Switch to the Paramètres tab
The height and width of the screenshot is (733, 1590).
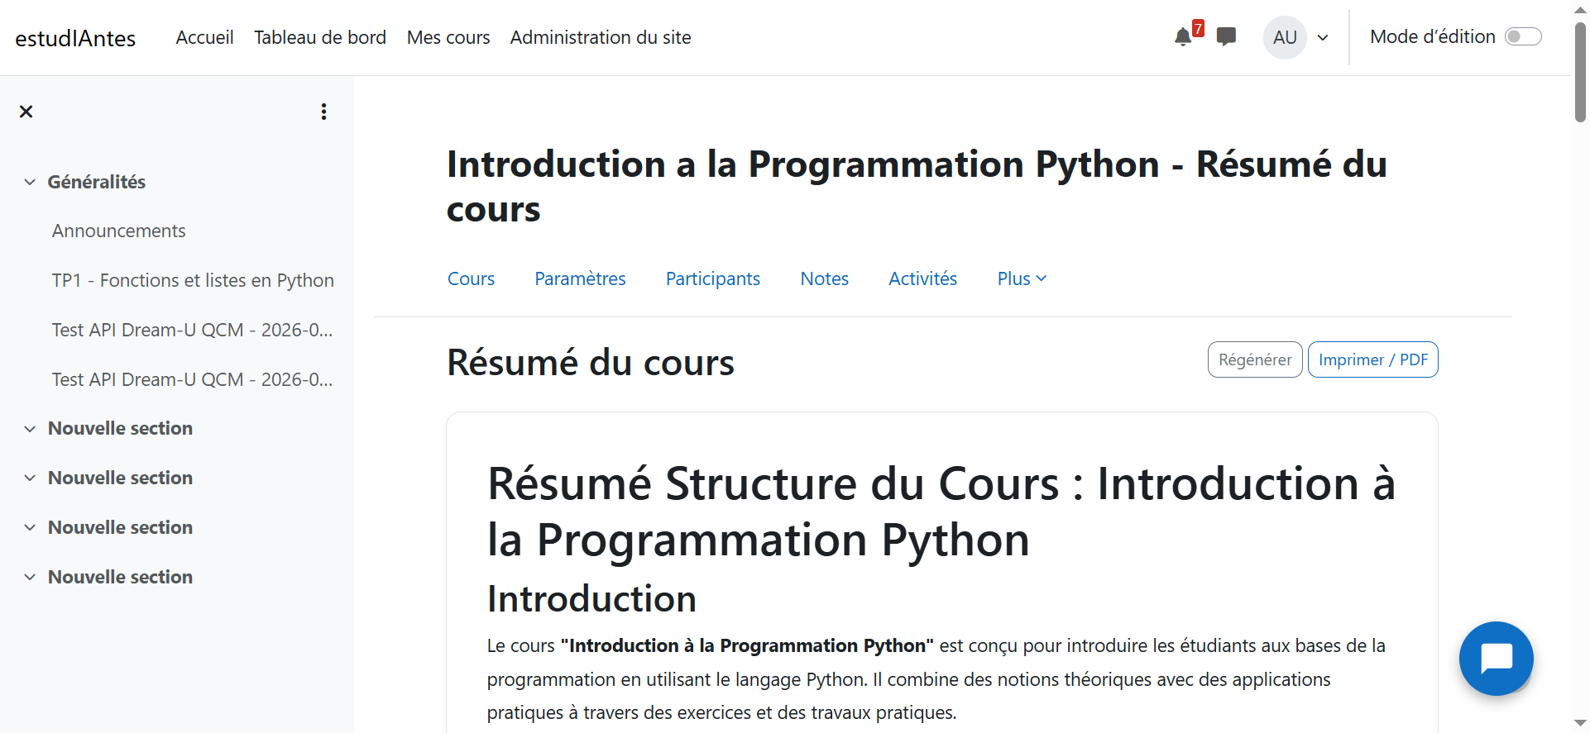580,279
